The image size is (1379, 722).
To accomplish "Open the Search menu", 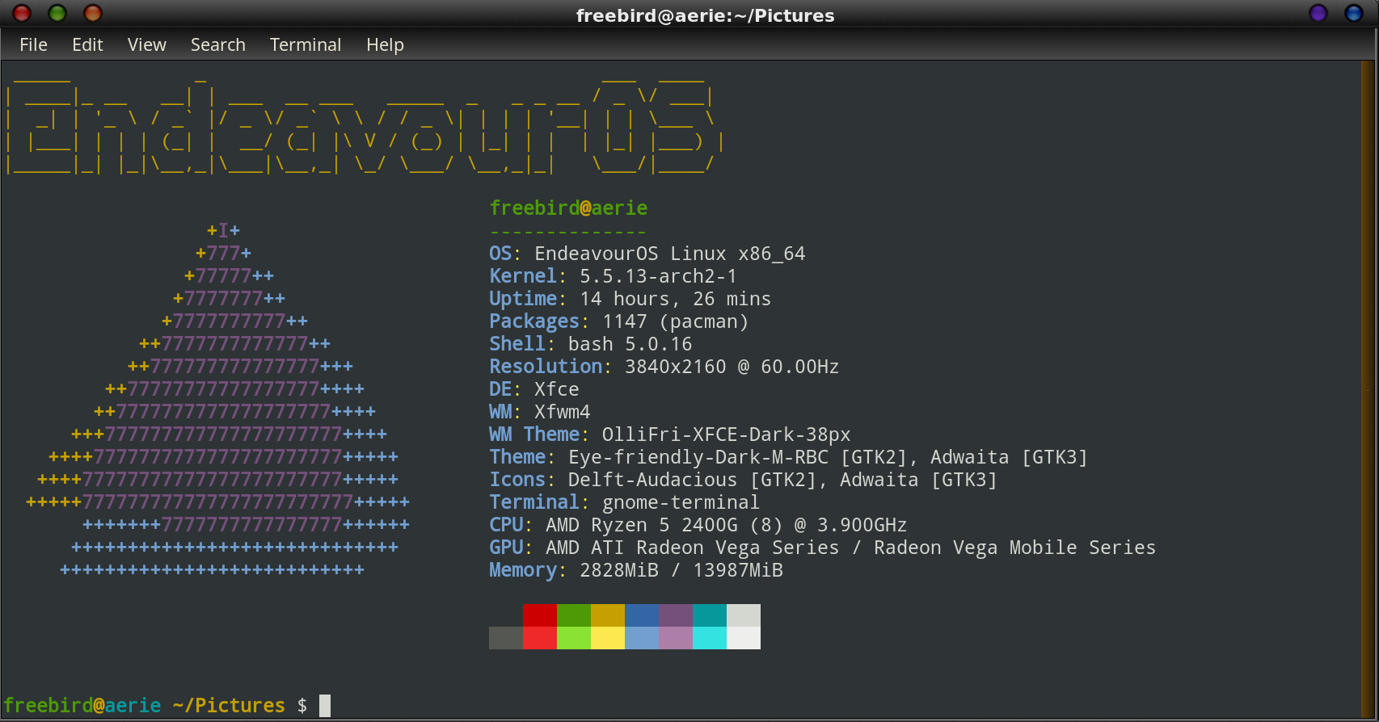I will coord(217,45).
